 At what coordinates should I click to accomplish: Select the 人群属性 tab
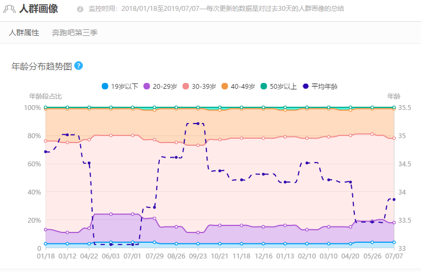point(24,33)
